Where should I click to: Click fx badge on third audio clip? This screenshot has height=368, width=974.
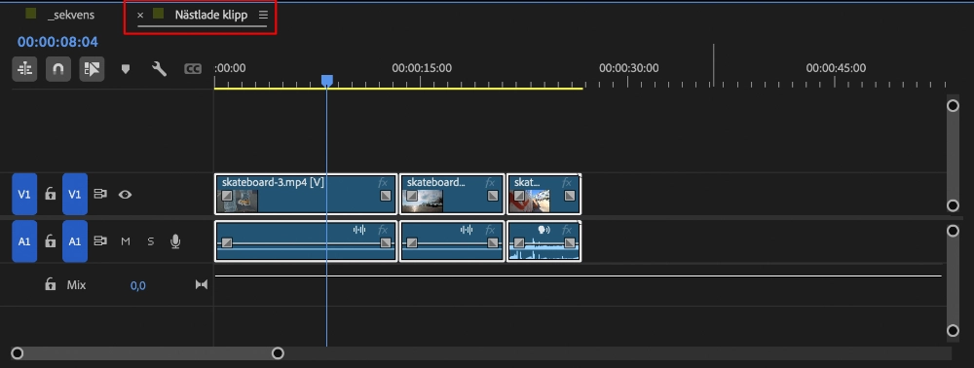coord(567,230)
